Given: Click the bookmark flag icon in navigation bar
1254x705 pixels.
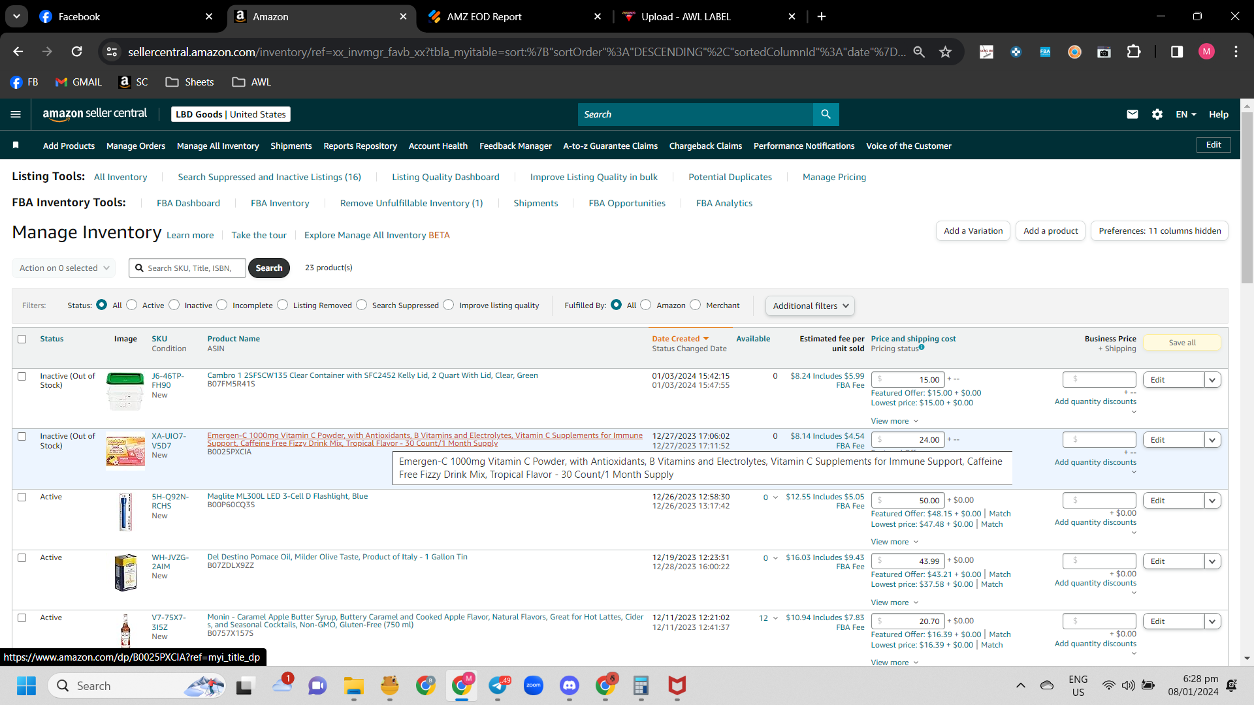Looking at the screenshot, I should pyautogui.click(x=16, y=145).
